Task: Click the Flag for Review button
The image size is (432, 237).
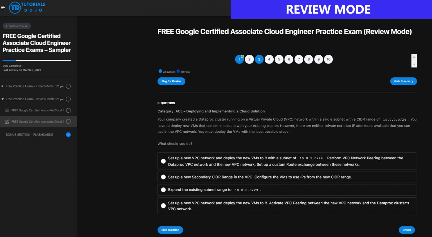Action: point(171,81)
